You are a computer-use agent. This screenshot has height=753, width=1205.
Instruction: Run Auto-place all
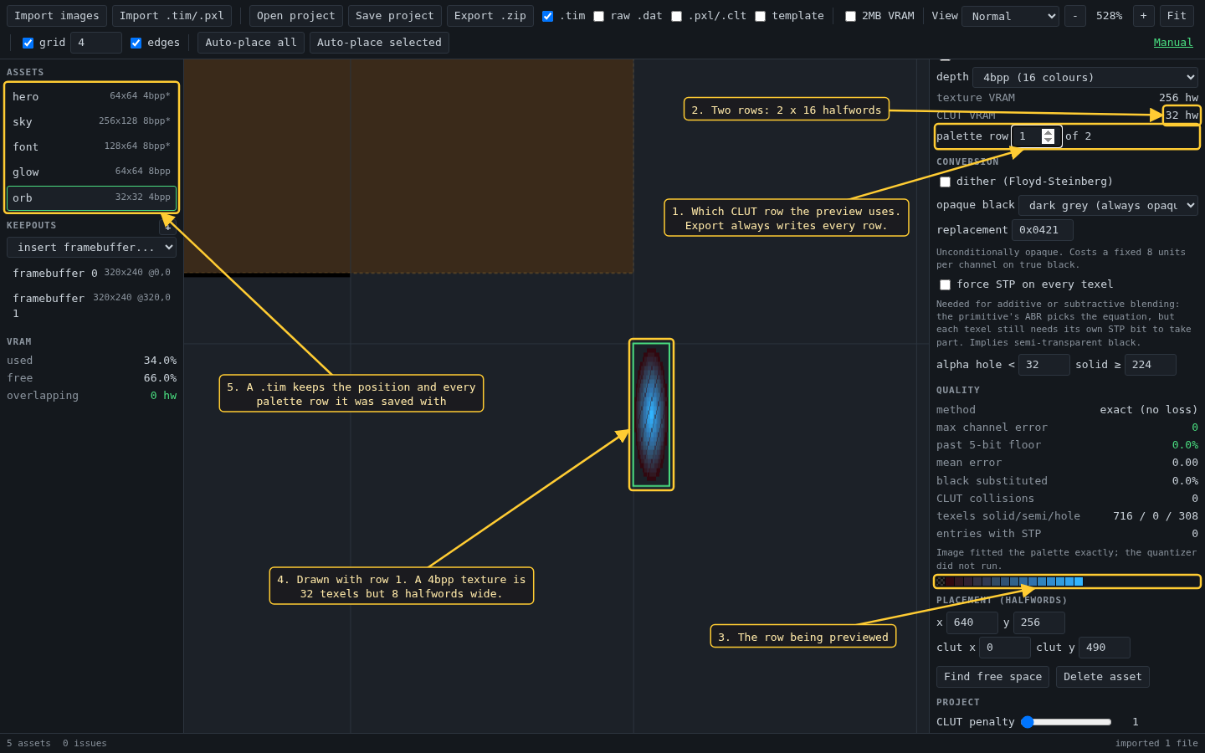(x=251, y=43)
